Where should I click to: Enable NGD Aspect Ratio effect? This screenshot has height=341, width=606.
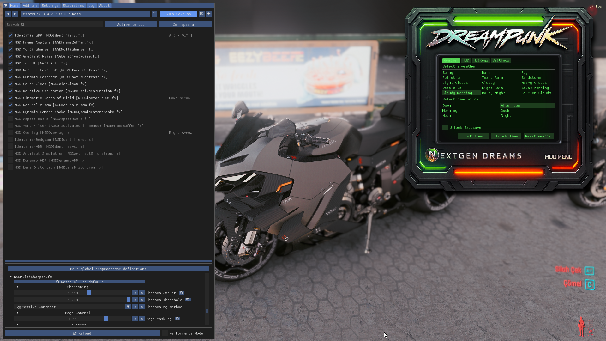tap(10, 119)
